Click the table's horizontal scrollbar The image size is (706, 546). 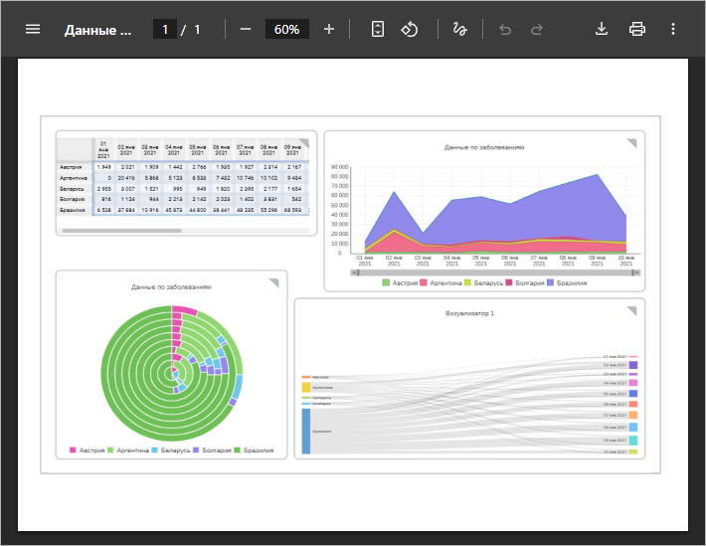point(119,231)
